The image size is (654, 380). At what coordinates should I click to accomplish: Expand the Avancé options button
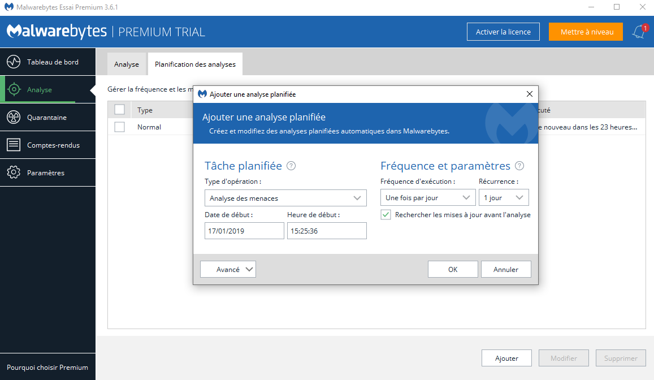(x=228, y=269)
